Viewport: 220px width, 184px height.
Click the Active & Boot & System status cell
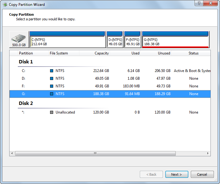192,71
